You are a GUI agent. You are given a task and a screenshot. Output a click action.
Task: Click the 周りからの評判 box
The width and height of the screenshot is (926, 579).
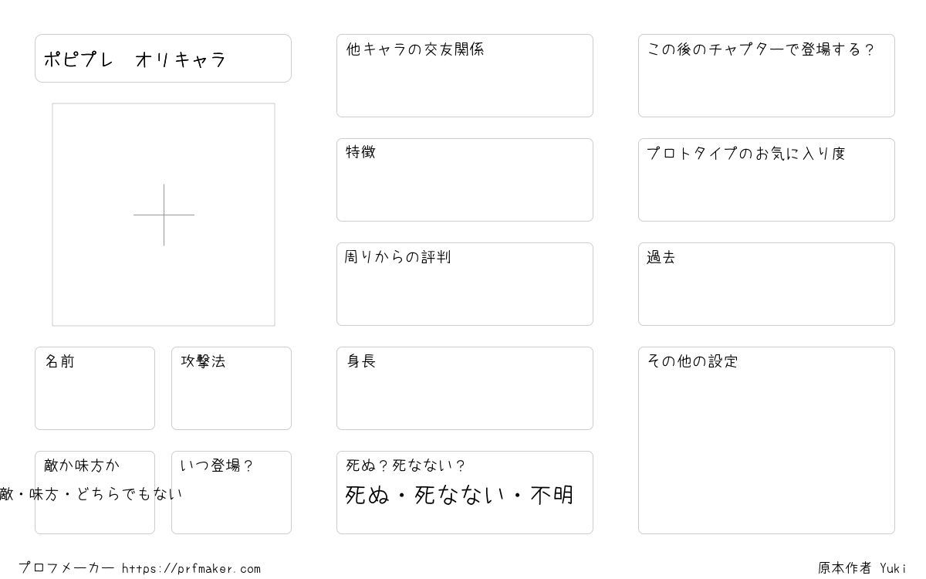coord(465,284)
